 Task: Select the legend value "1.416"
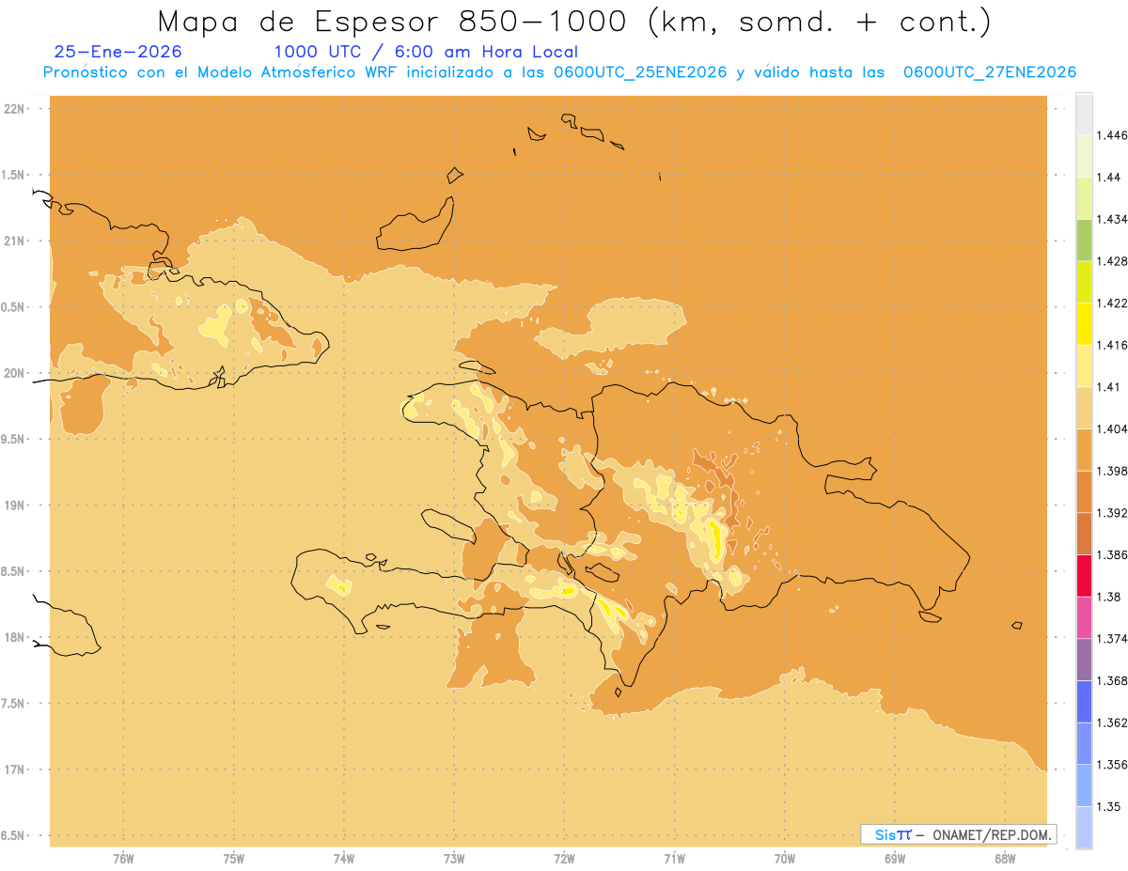[1112, 345]
